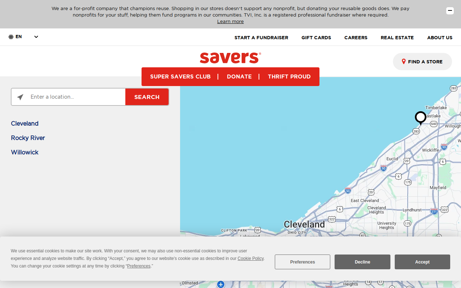Click the I-271 highway shield on map
Screen dimensions: 461x288
(434, 211)
